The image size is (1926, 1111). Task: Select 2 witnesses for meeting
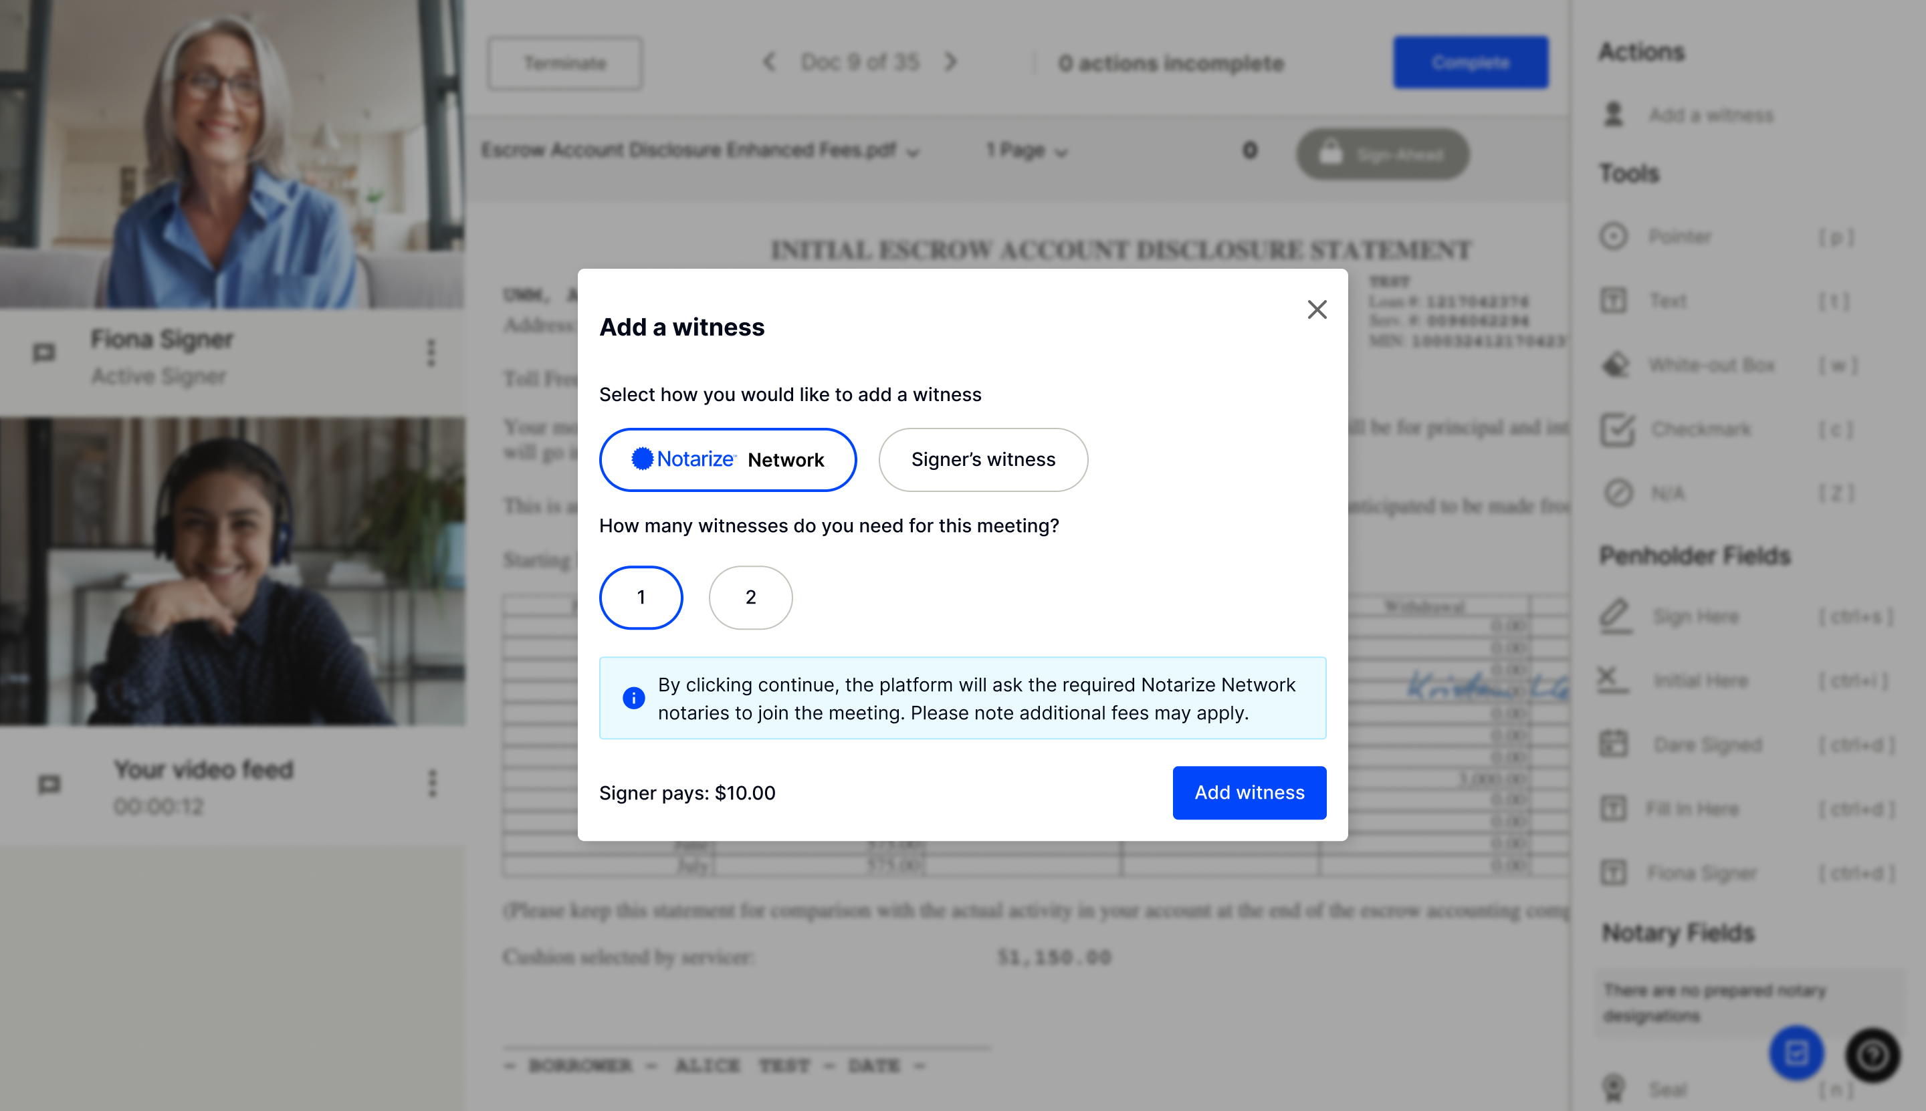pyautogui.click(x=750, y=598)
